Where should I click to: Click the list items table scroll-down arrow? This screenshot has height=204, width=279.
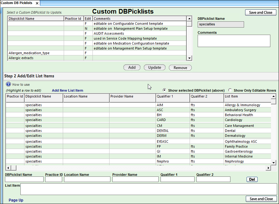pos(273,162)
